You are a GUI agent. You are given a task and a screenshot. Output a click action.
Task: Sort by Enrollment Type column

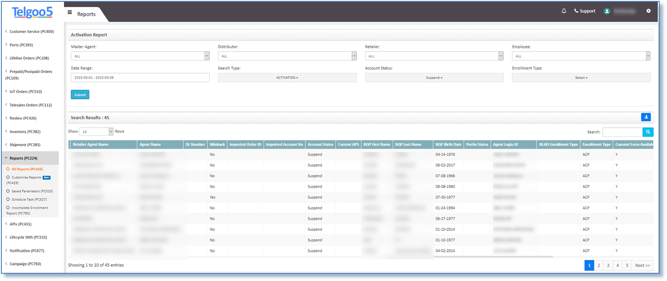597,145
